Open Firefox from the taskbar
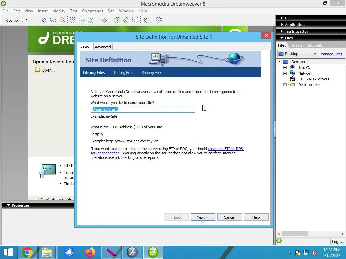This screenshot has width=346, height=259. click(x=90, y=252)
